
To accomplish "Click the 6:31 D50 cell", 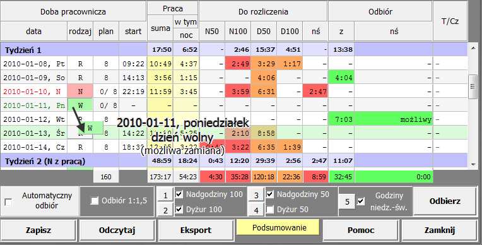I will click(x=264, y=92).
